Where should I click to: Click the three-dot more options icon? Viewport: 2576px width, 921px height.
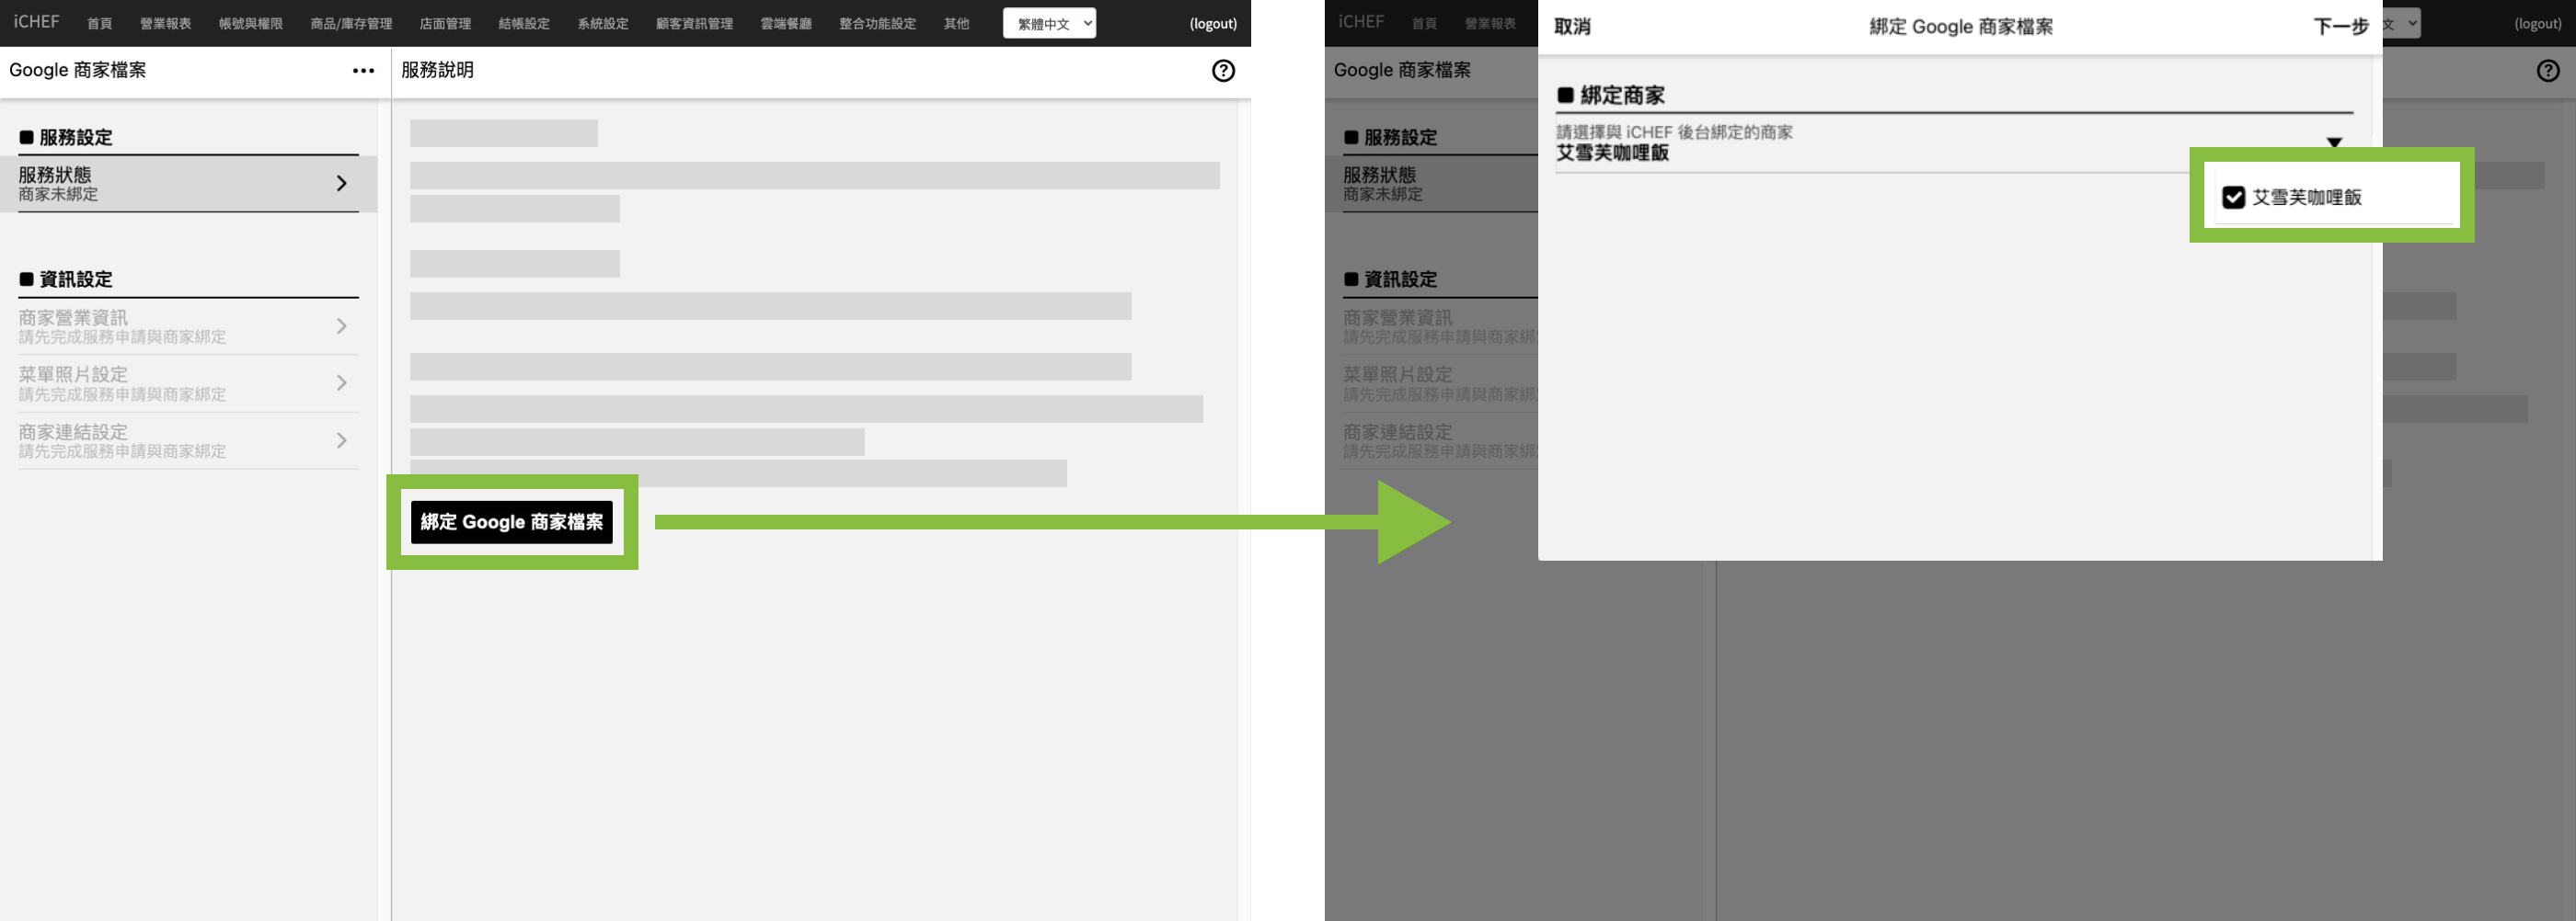click(x=363, y=71)
